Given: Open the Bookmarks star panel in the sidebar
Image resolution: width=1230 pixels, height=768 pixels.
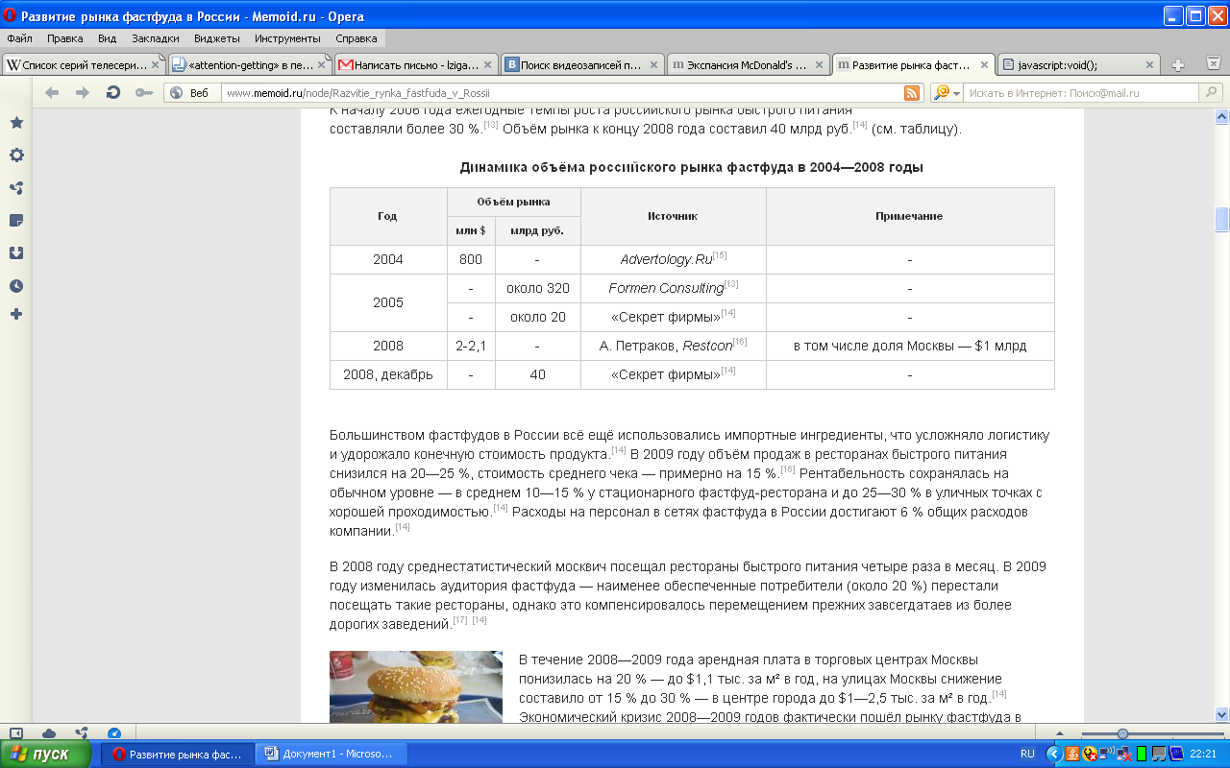Looking at the screenshot, I should tap(16, 123).
